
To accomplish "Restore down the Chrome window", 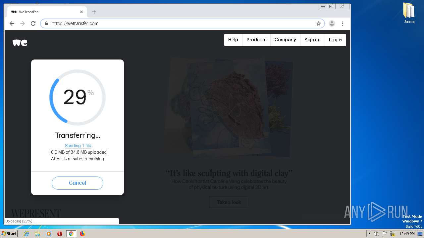I will [331, 6].
